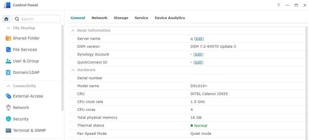Click the File Services icon

point(8,50)
